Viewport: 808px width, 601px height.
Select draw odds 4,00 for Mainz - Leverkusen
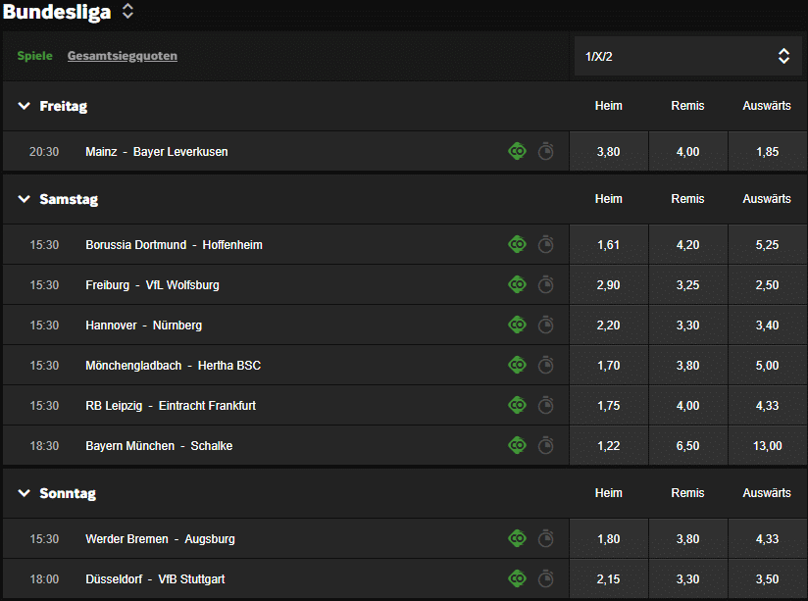click(688, 152)
